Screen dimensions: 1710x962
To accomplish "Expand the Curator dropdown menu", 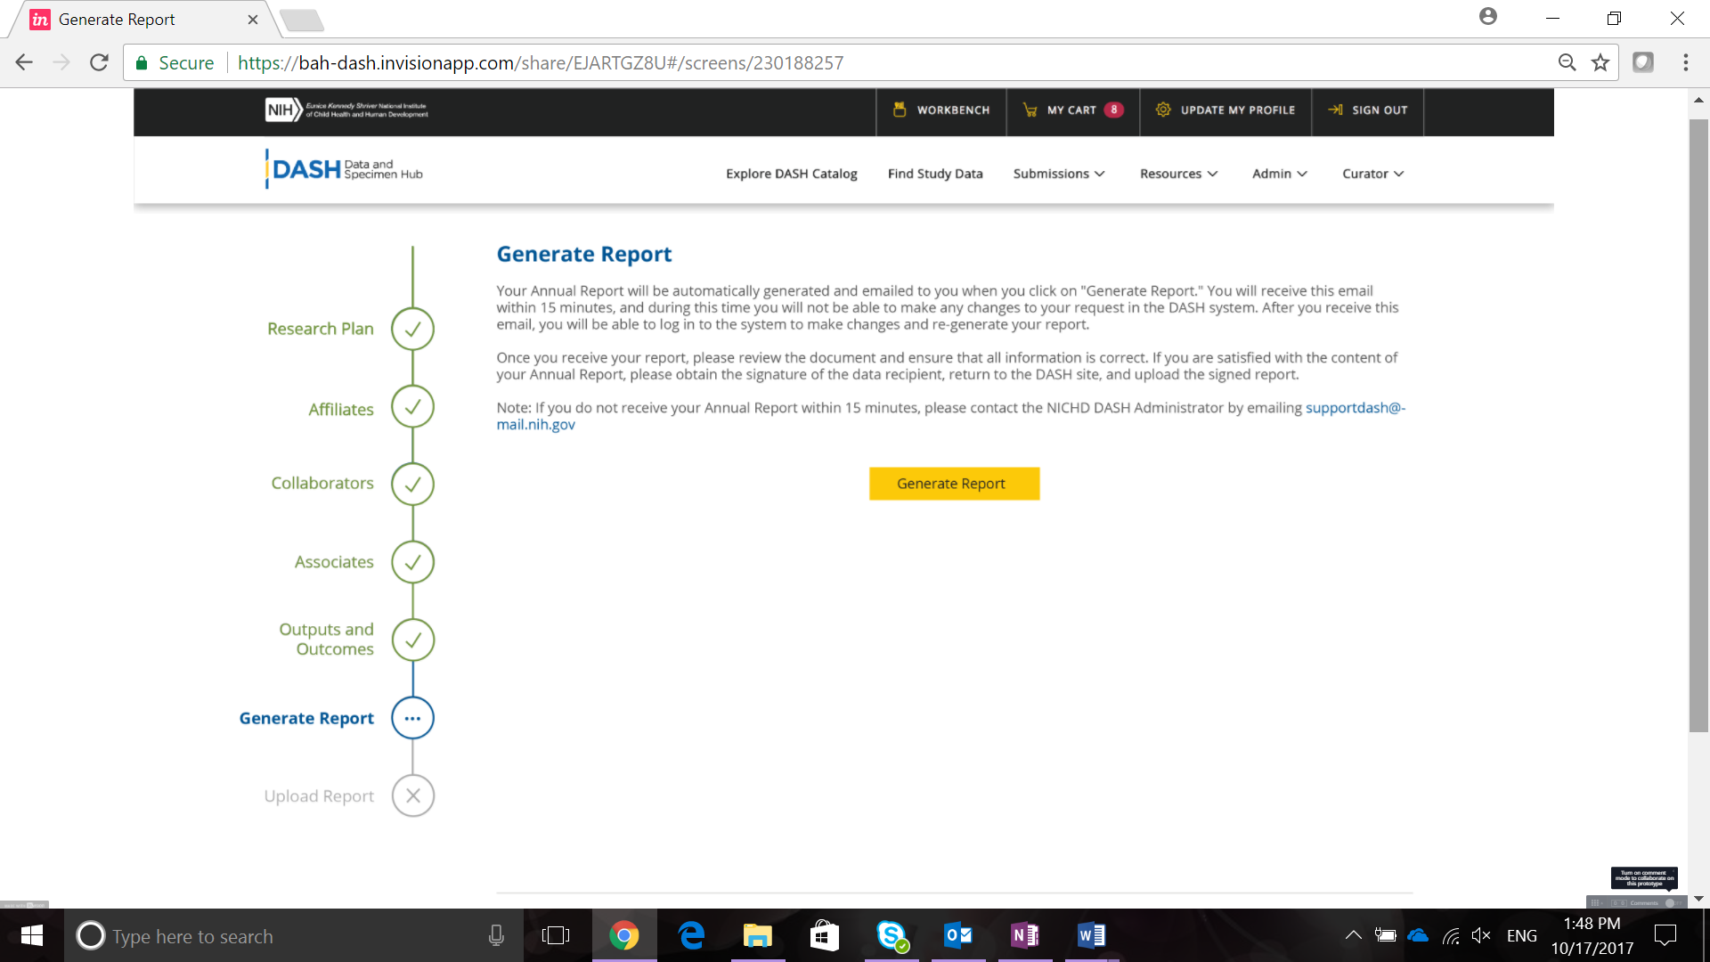I will pos(1372,174).
